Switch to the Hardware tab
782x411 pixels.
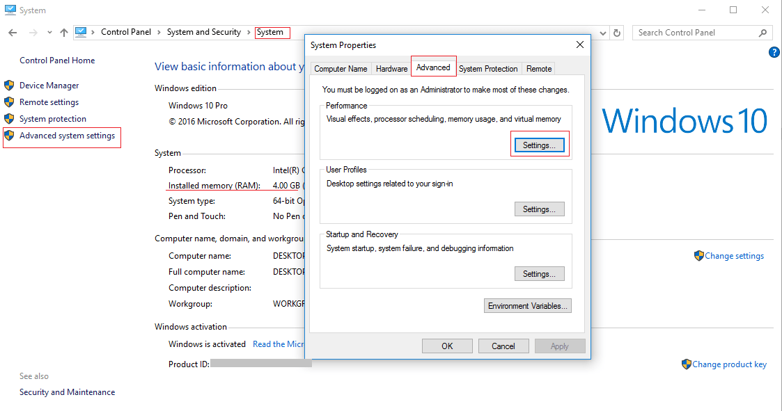point(391,69)
